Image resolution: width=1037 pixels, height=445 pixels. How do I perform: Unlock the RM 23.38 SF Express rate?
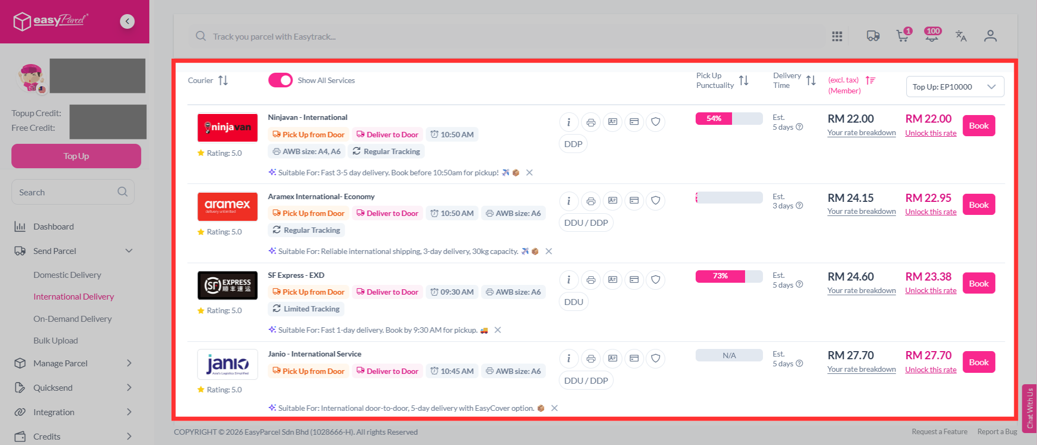(931, 290)
